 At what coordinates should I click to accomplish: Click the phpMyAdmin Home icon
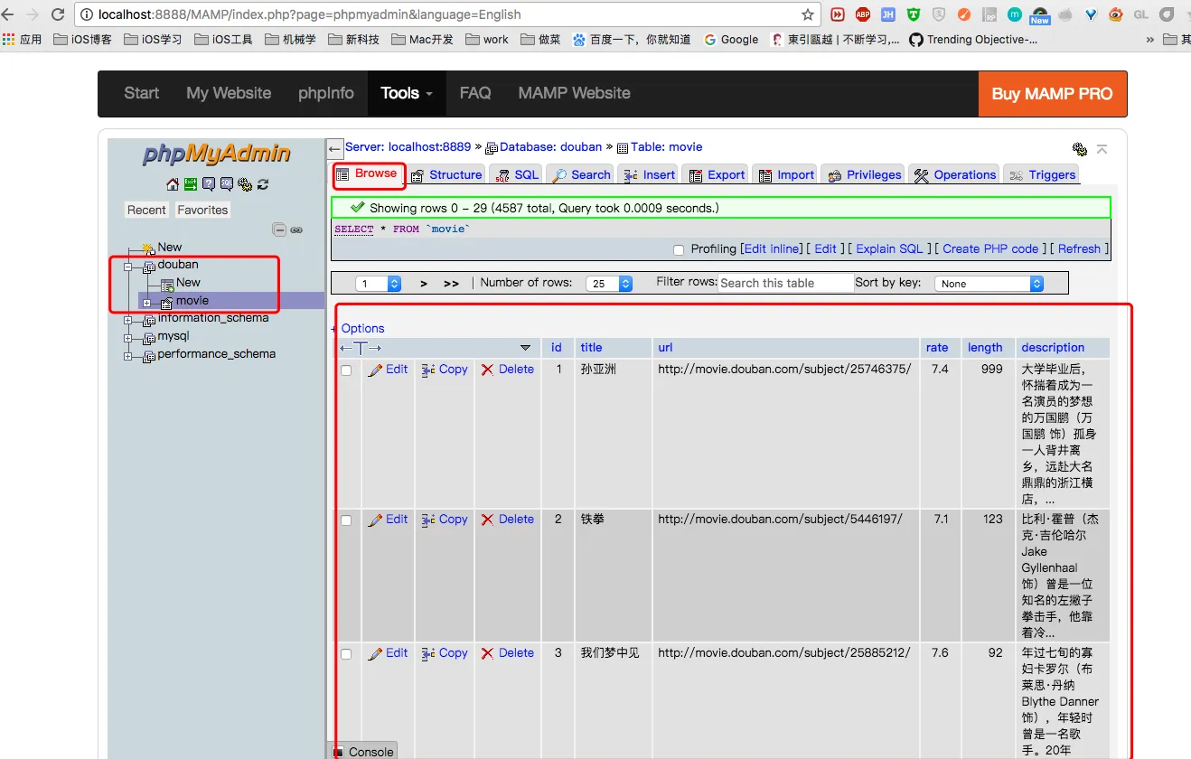[x=173, y=184]
